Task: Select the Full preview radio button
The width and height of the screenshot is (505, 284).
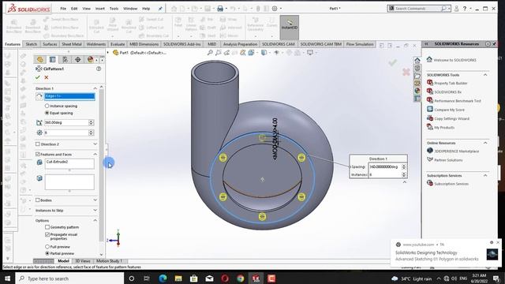Action: click(x=47, y=247)
